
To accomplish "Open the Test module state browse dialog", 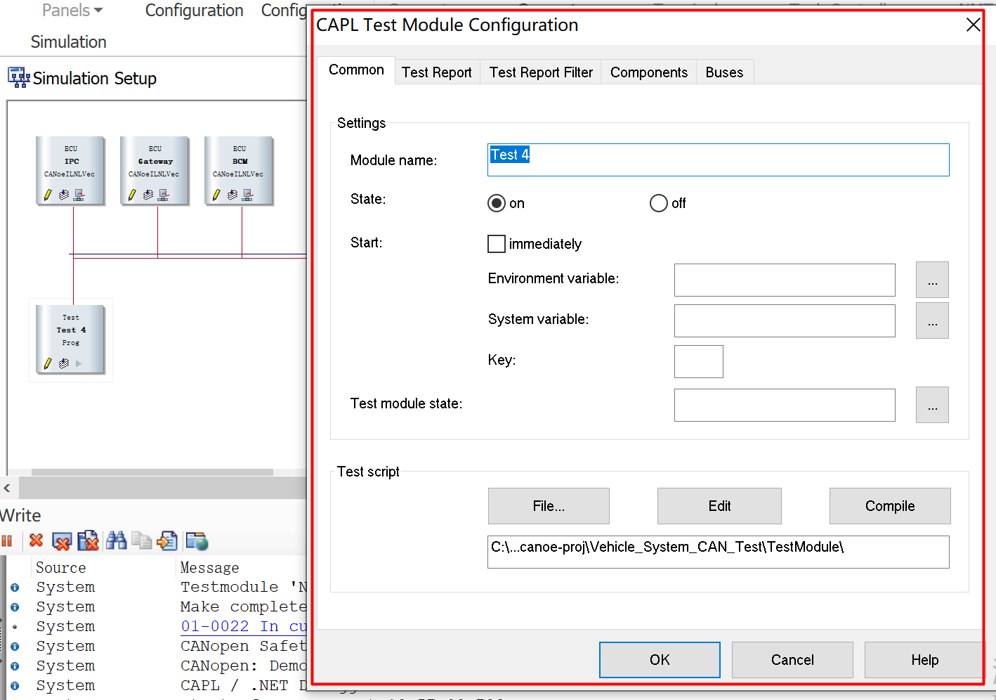I will click(932, 405).
